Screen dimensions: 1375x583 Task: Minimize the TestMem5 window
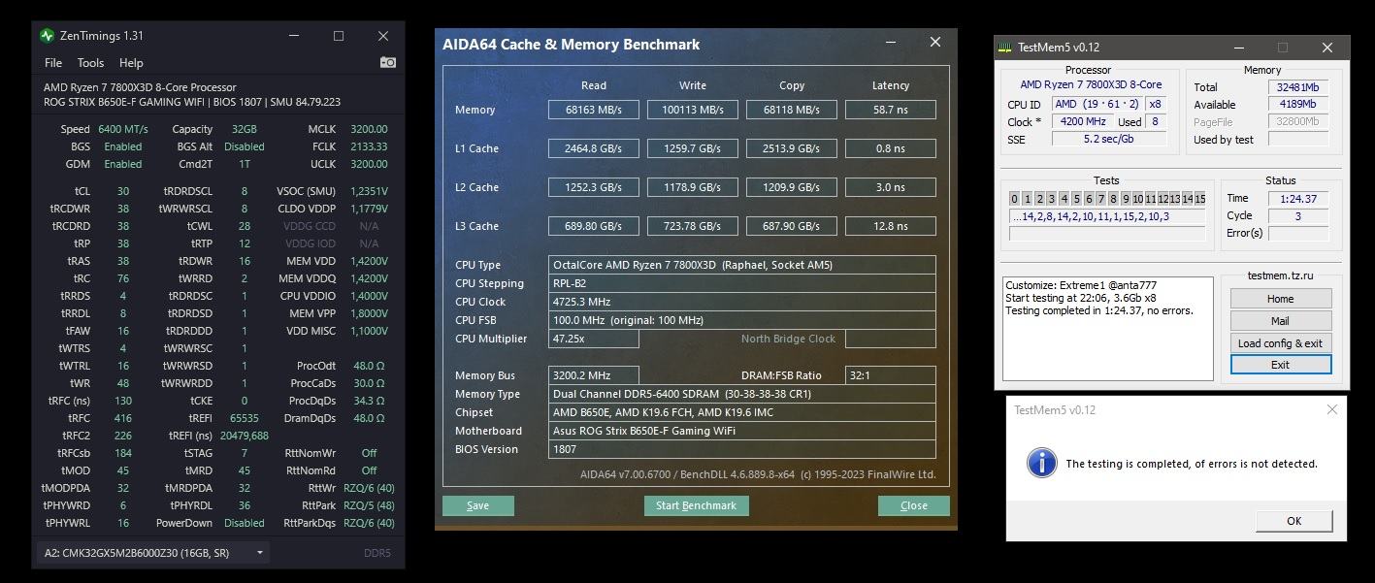coord(1239,48)
